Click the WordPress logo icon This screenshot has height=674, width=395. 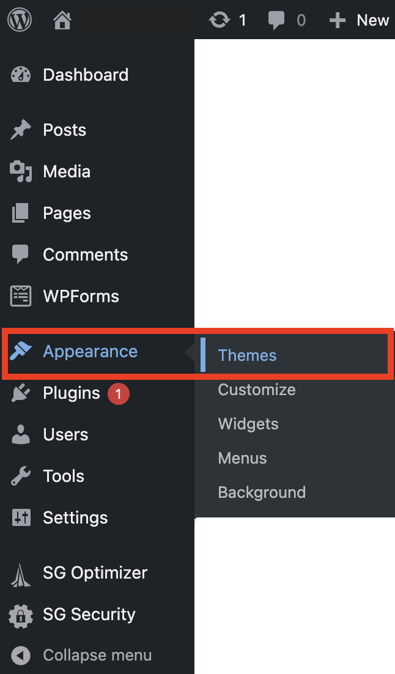pos(20,20)
